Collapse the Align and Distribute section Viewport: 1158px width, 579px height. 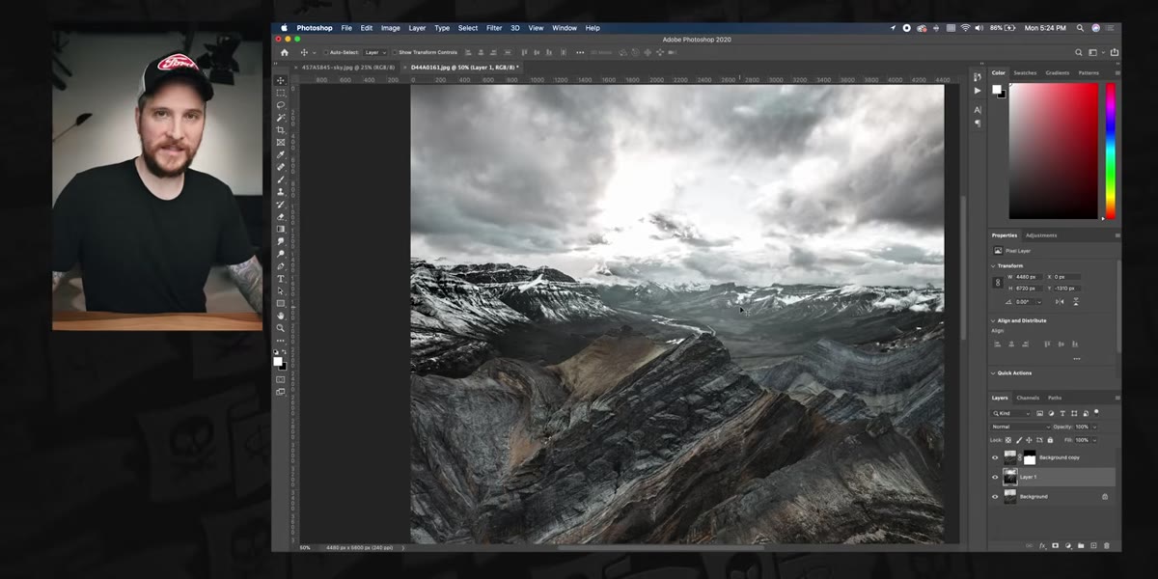[x=993, y=320]
